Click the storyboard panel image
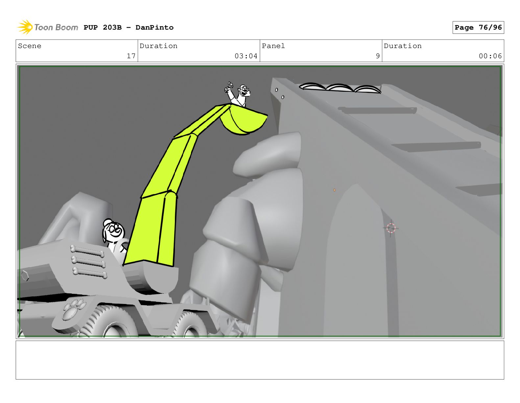The image size is (520, 403). [x=260, y=201]
